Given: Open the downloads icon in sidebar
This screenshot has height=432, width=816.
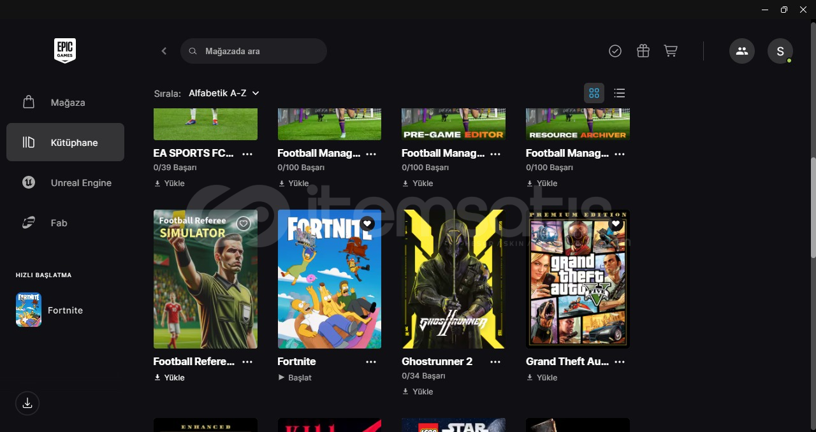Looking at the screenshot, I should click(x=27, y=403).
